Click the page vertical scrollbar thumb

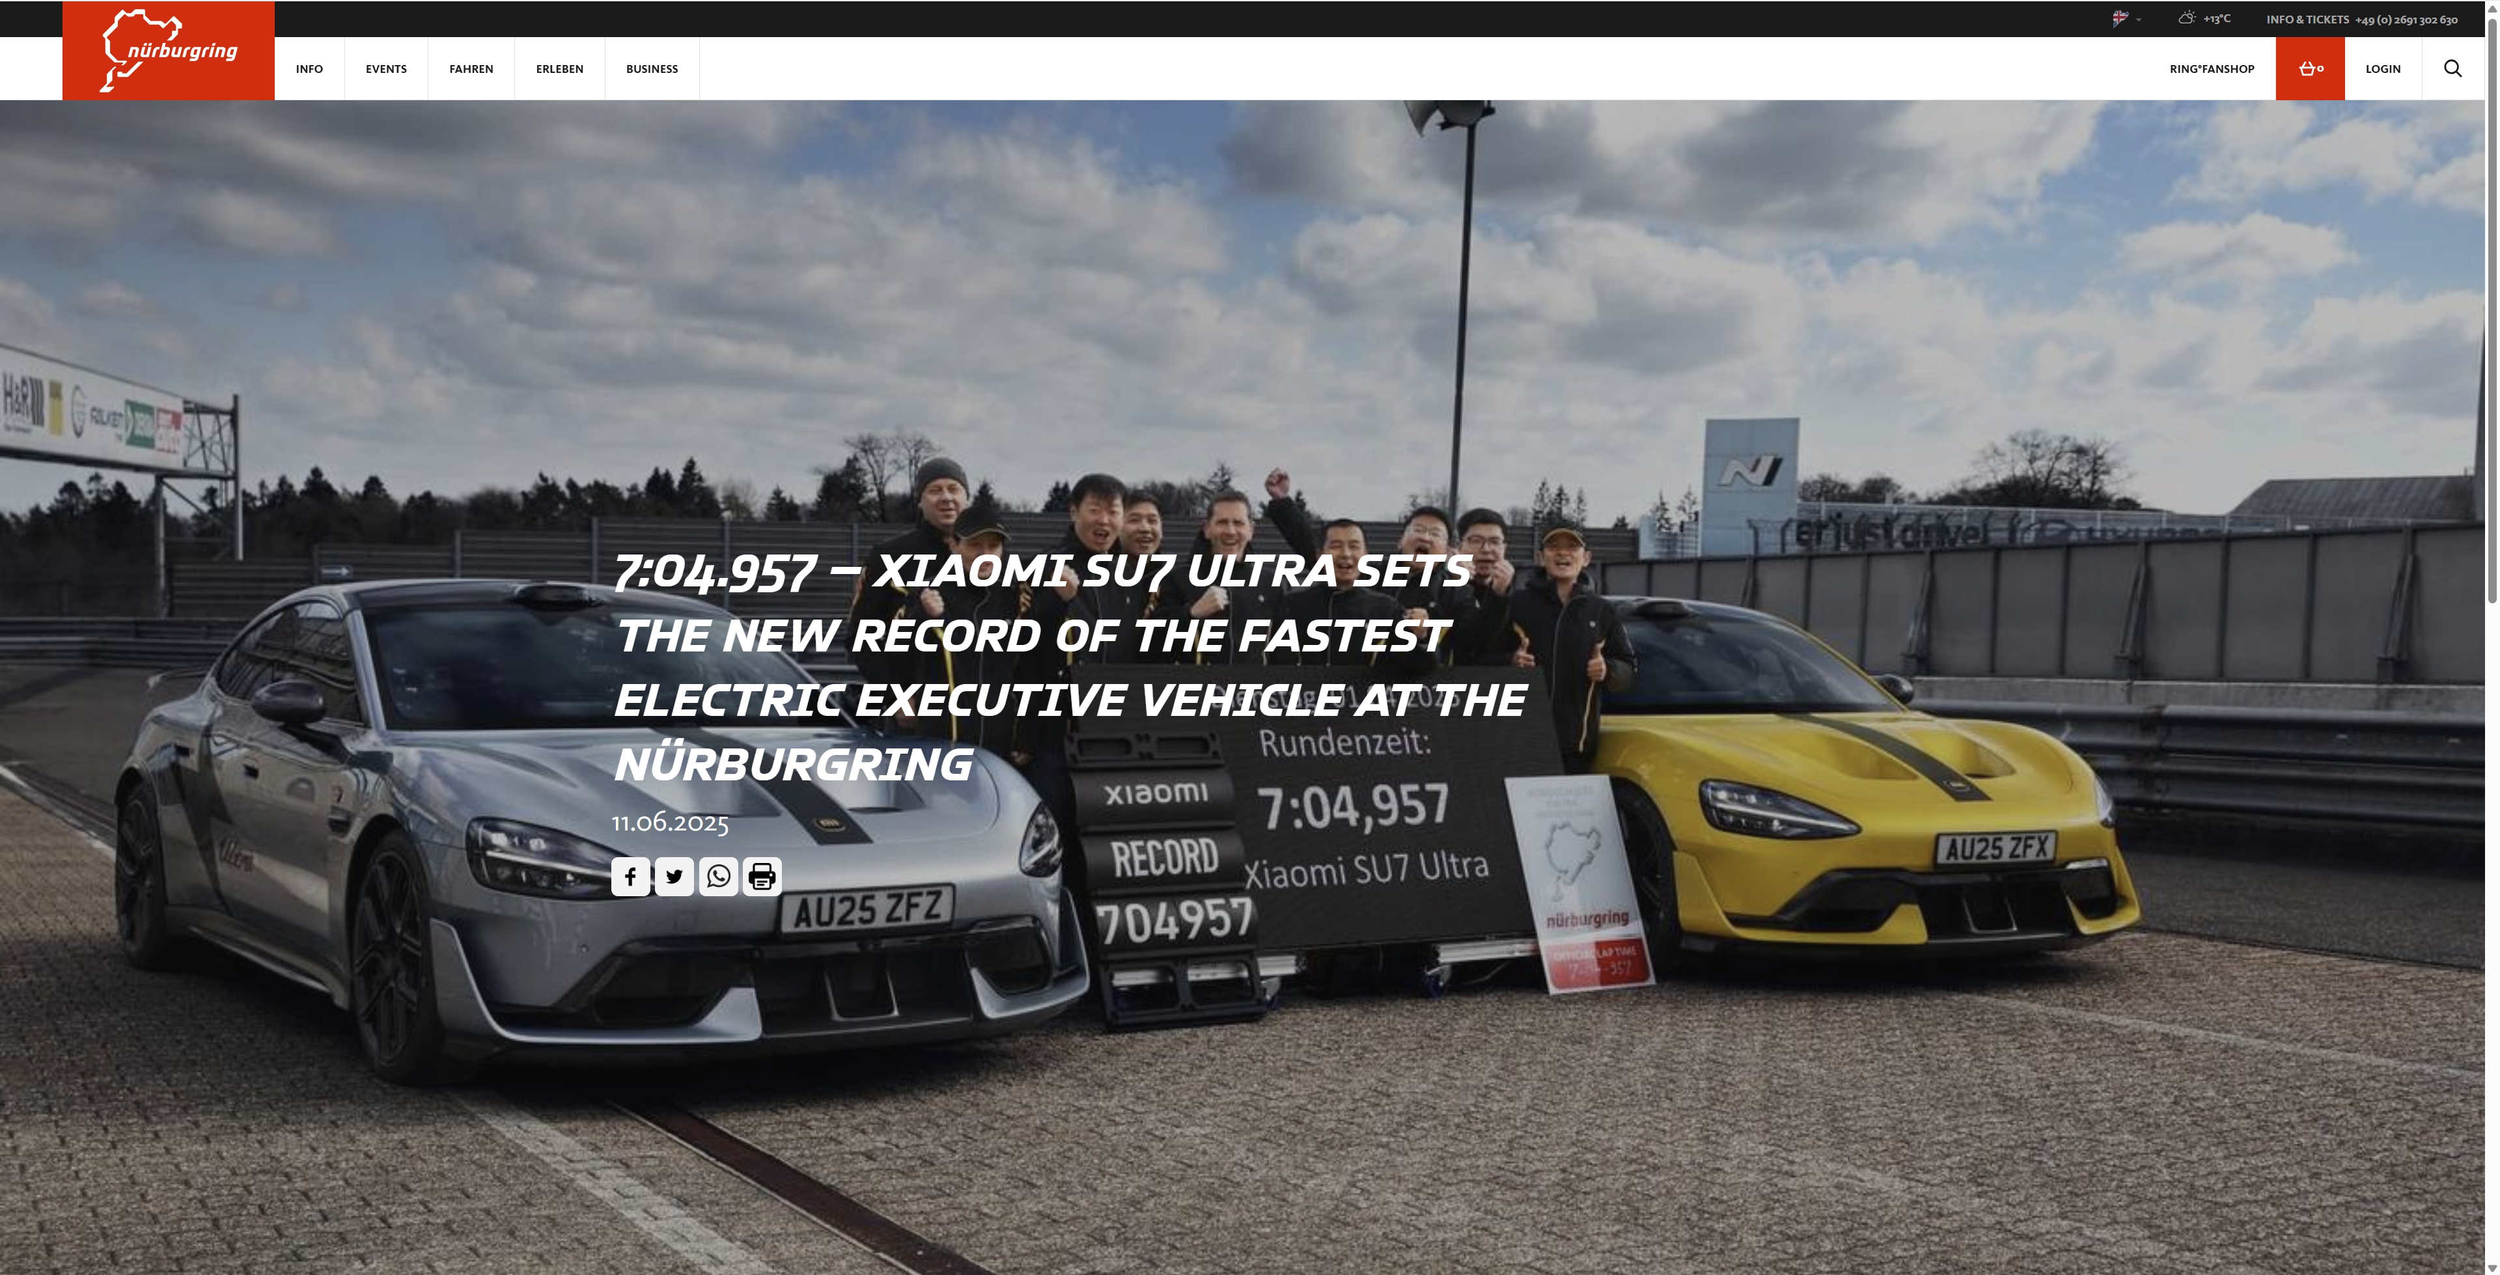coord(2492,310)
